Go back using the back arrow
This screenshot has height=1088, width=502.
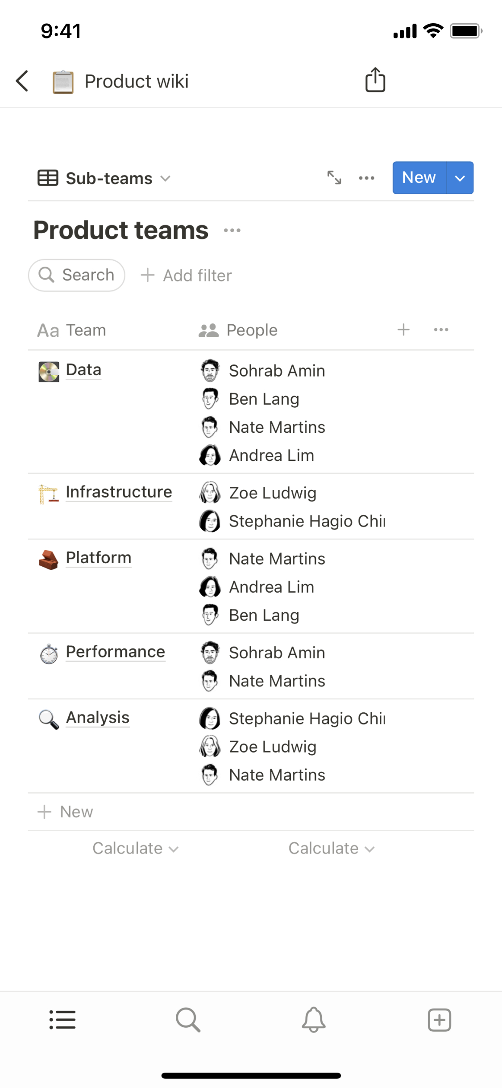(22, 81)
